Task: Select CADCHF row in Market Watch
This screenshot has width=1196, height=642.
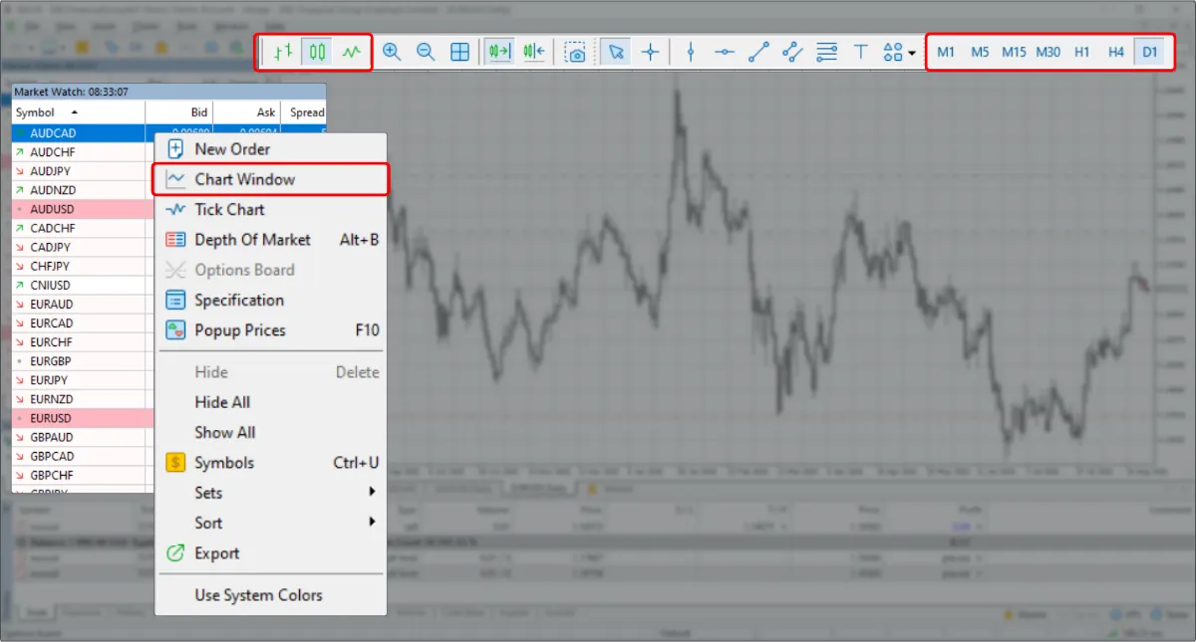Action: (83, 228)
